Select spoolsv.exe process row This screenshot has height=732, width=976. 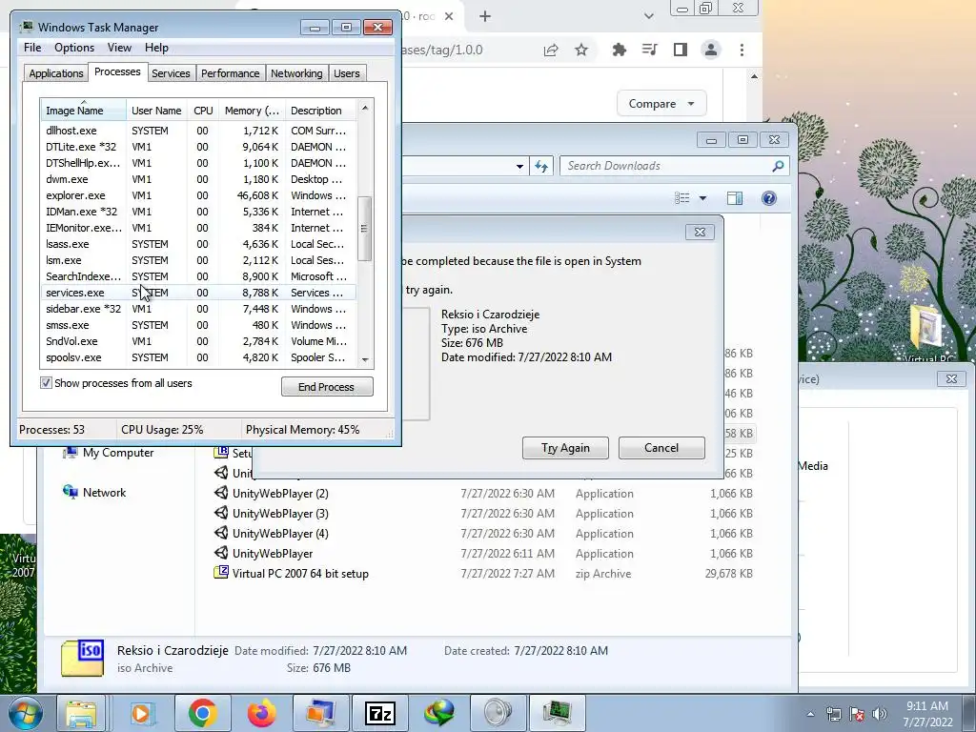pyautogui.click(x=198, y=357)
